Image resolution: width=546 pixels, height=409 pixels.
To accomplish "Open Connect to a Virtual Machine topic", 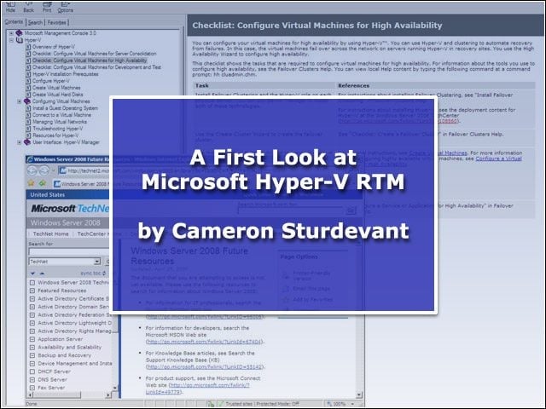I will pyautogui.click(x=61, y=115).
